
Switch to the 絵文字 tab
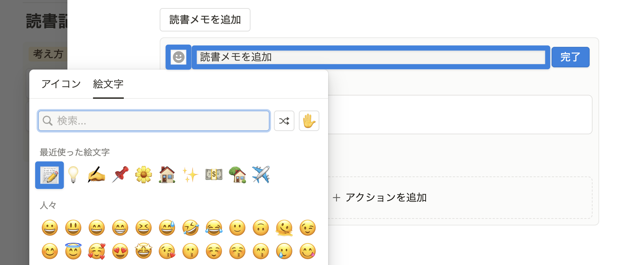point(108,84)
